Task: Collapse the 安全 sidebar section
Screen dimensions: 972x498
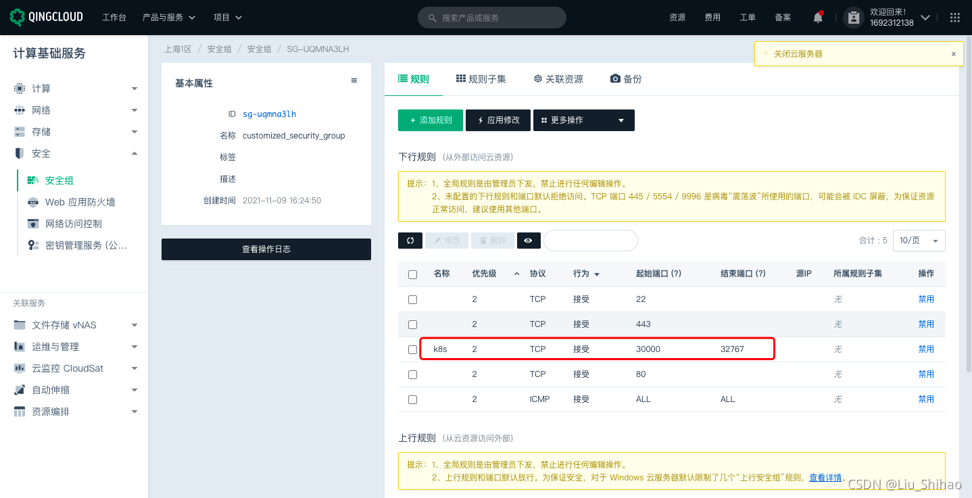Action: point(135,153)
